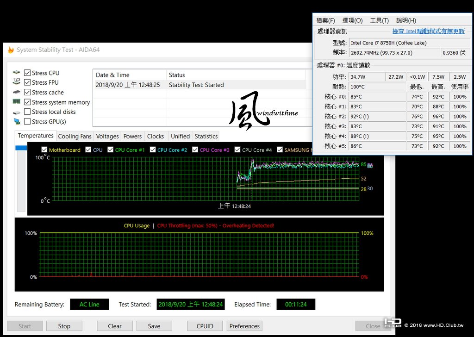474x337 pixels.
Task: Click the Save button
Action: pyautogui.click(x=154, y=326)
